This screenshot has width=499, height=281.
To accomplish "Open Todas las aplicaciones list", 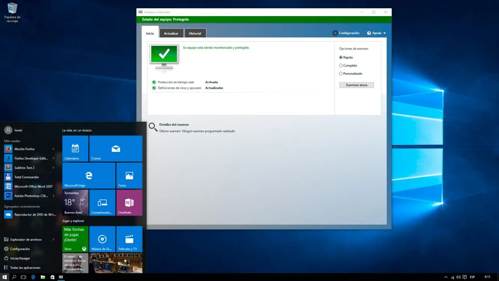I will (x=25, y=268).
